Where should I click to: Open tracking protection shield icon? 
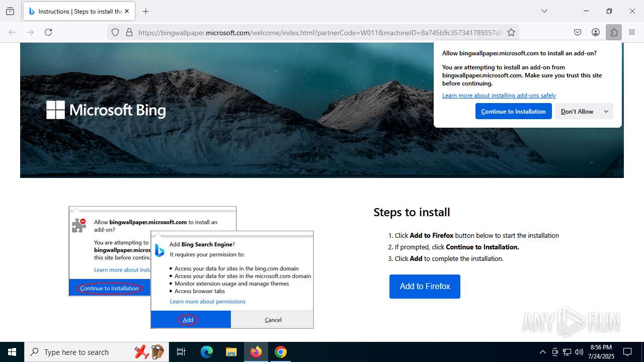pyautogui.click(x=115, y=32)
